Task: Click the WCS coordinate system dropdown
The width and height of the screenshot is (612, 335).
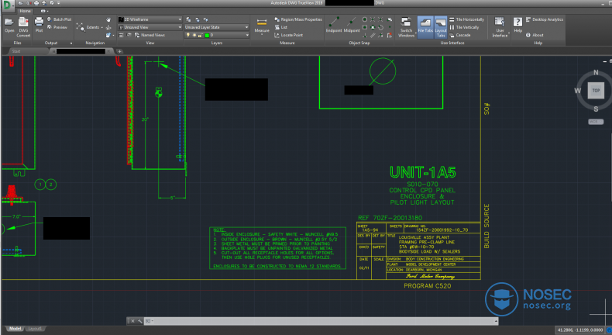Action: coord(596,122)
